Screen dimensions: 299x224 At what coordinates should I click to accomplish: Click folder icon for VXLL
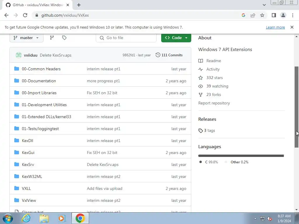17,188
